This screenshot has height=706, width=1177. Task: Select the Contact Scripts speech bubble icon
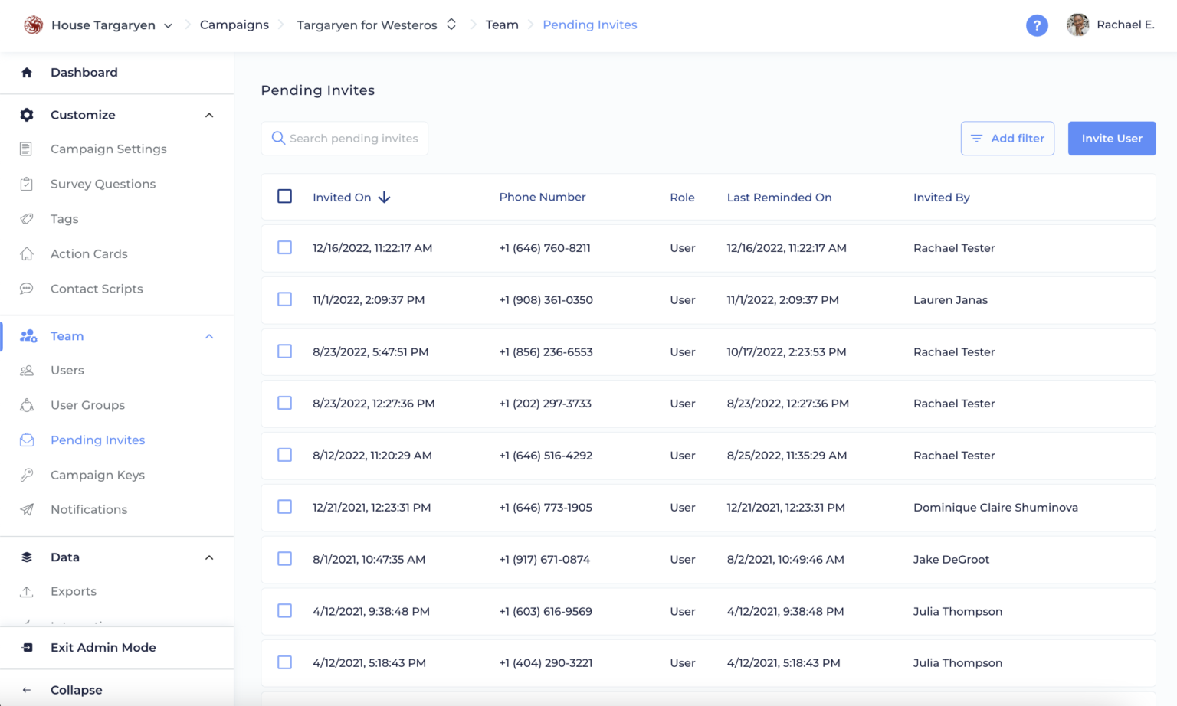click(x=27, y=289)
